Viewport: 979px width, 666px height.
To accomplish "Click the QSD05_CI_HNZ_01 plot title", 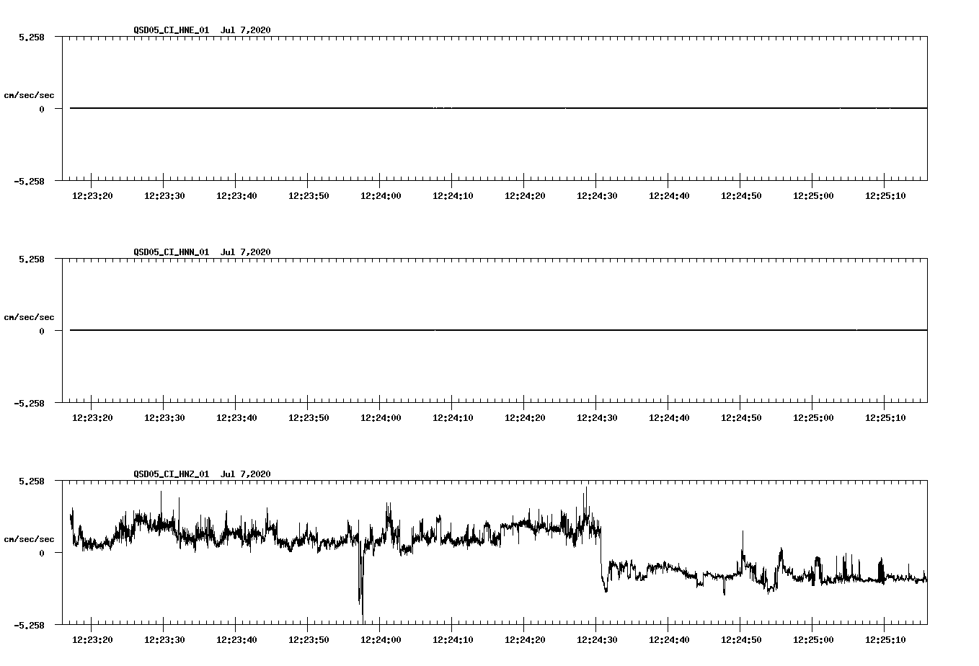I will (x=202, y=474).
